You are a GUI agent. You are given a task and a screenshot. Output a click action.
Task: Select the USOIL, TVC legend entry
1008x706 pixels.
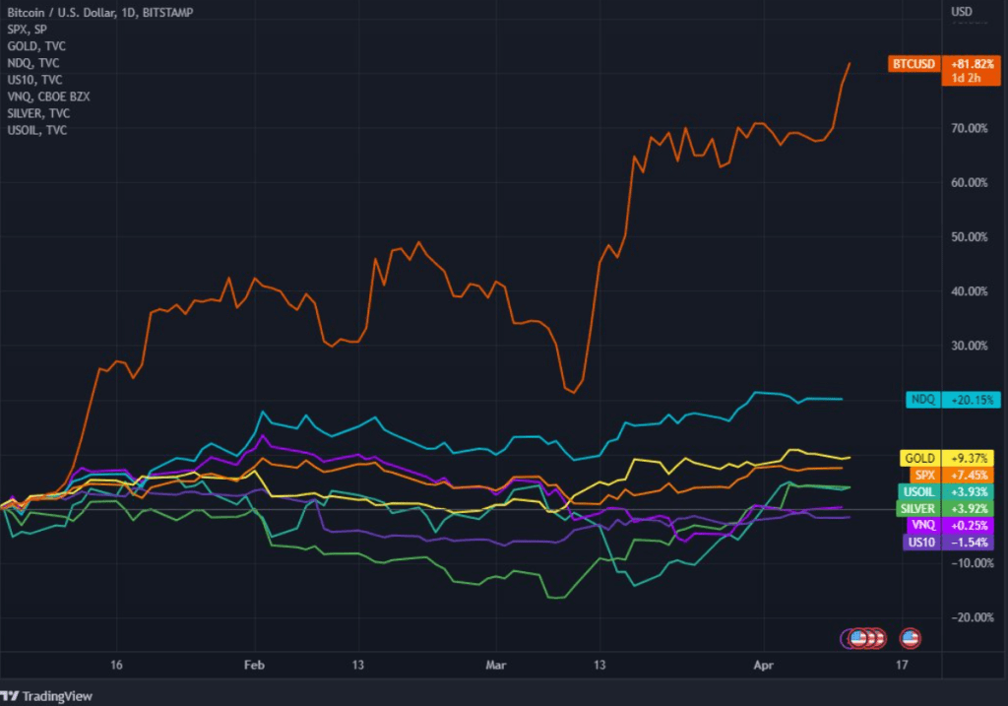tap(36, 129)
